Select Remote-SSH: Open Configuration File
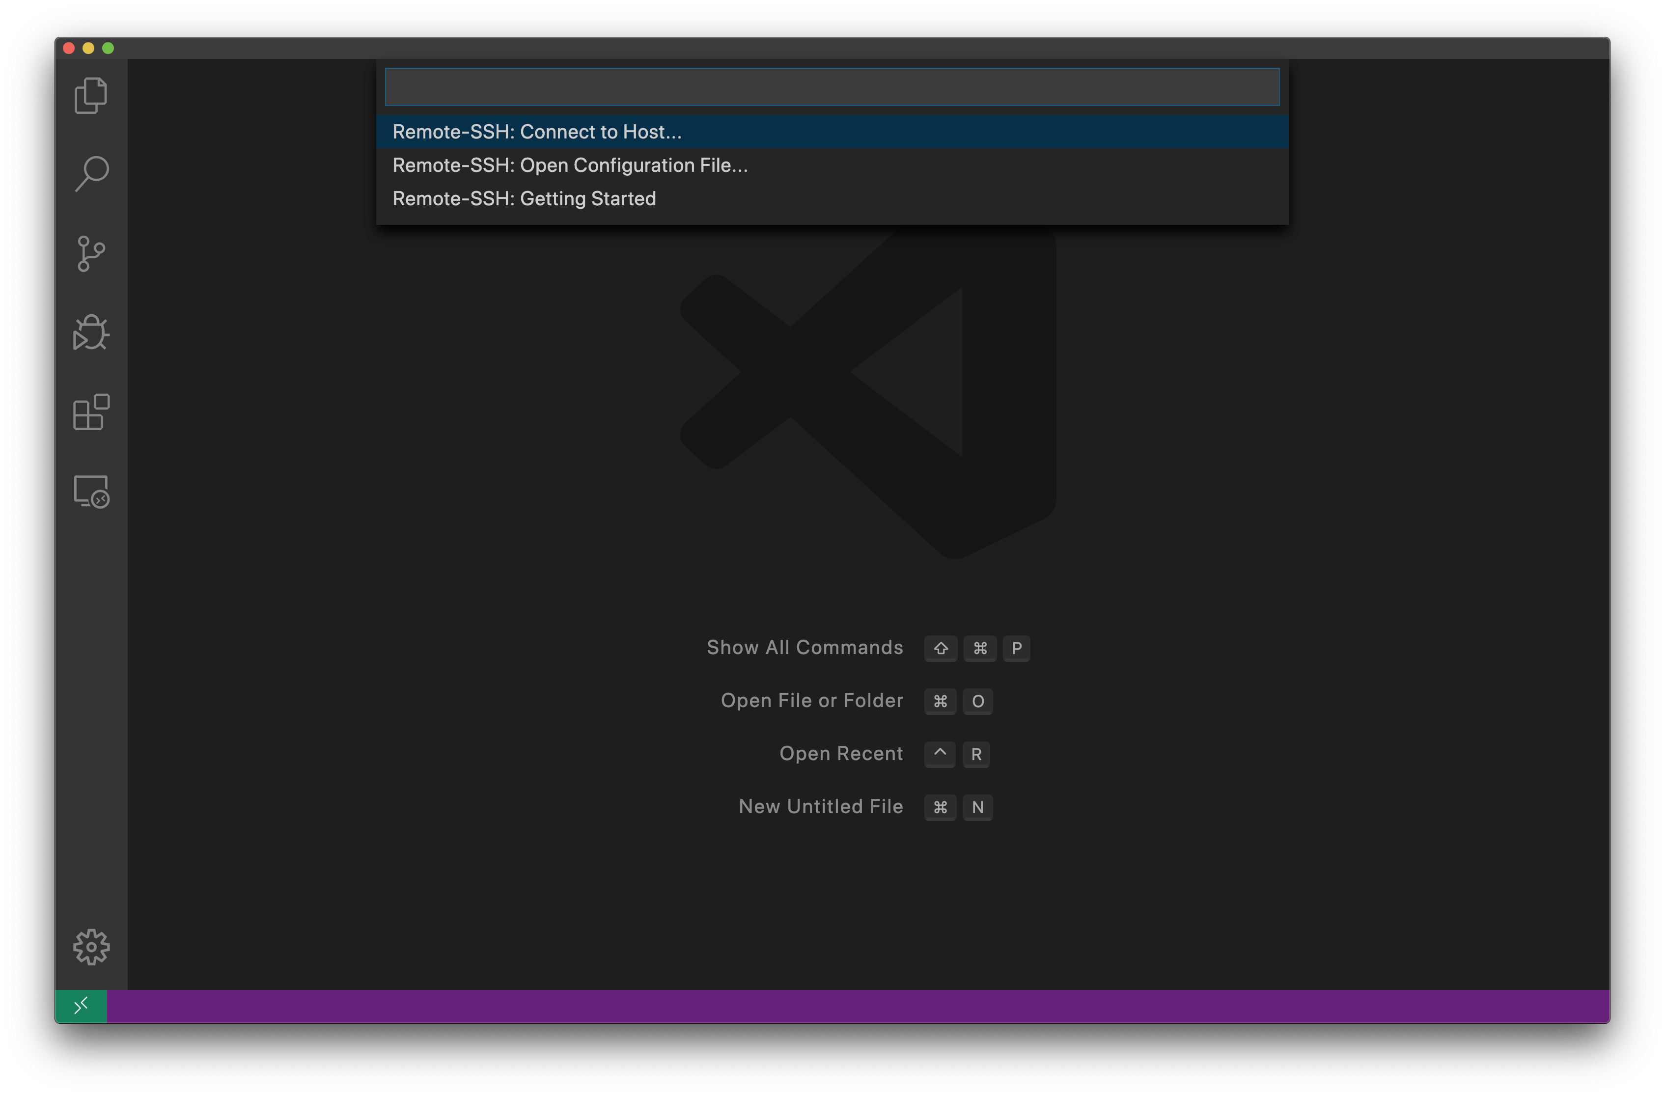Screen dimensions: 1665x1096 (x=569, y=165)
